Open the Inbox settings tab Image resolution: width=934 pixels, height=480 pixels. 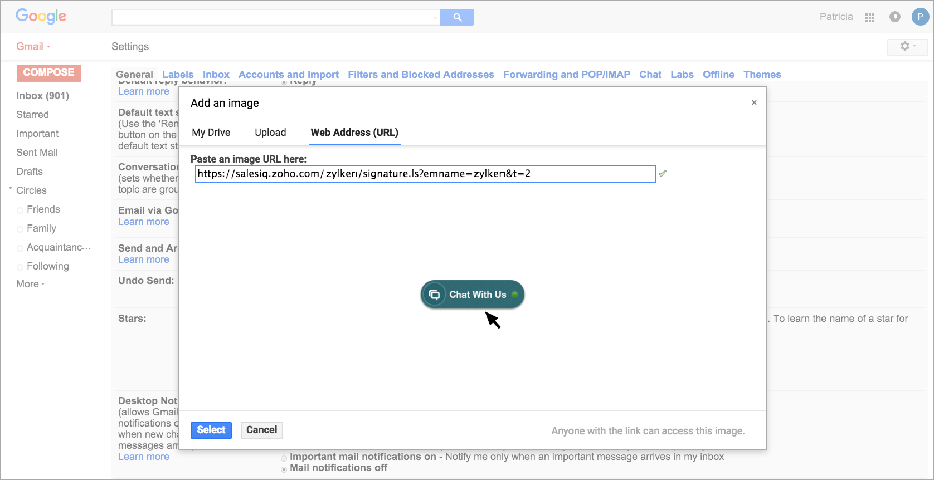coord(216,75)
